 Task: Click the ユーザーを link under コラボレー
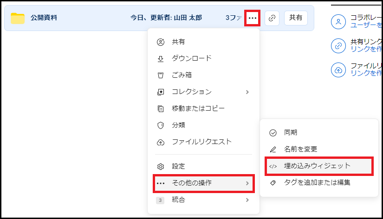tap(366, 25)
